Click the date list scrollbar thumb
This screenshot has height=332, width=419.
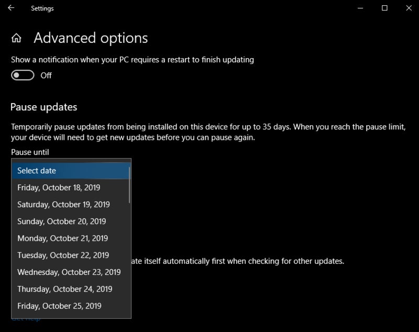129,185
